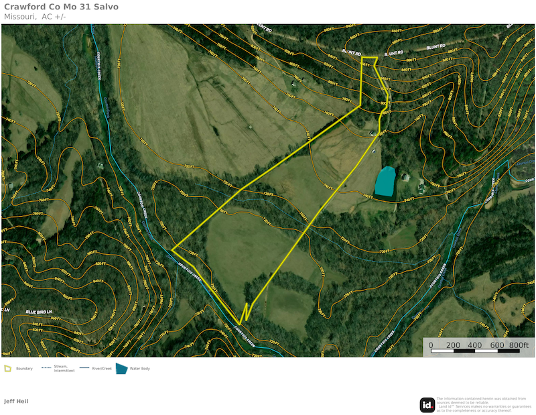Click the 600 mark on scale bar
Image resolution: width=536 pixels, height=415 pixels.
pyautogui.click(x=496, y=345)
